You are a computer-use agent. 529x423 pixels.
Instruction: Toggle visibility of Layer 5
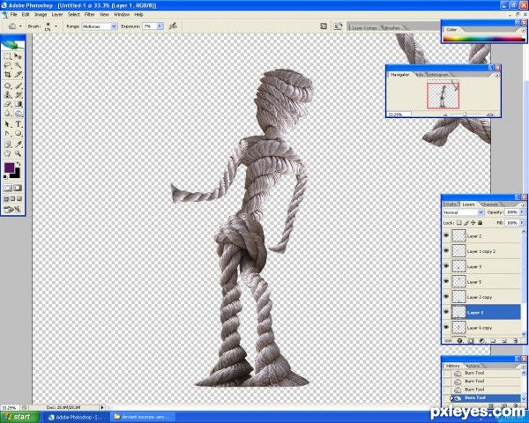click(x=446, y=281)
